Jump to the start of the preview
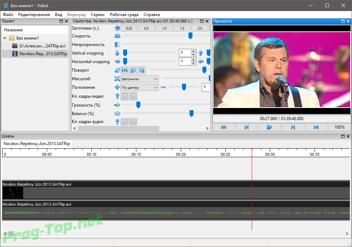The image size is (352, 247). 224,127
